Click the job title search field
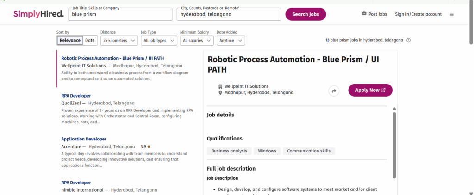This screenshot has width=474, height=195. coord(120,14)
